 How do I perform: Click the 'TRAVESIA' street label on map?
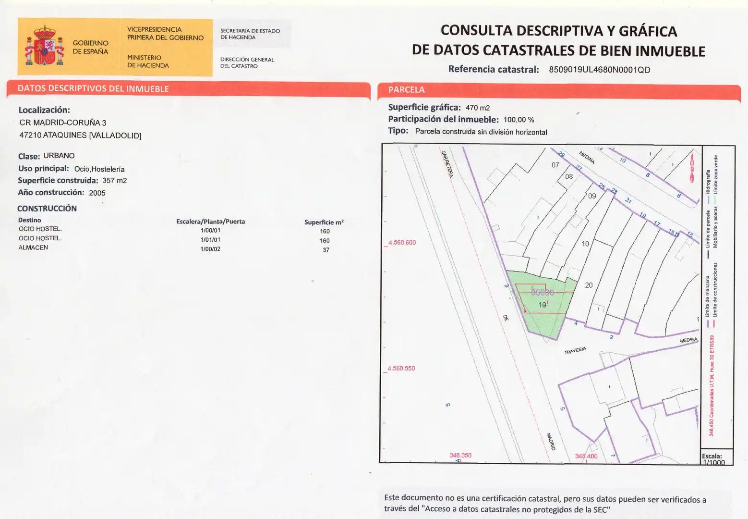tap(575, 351)
